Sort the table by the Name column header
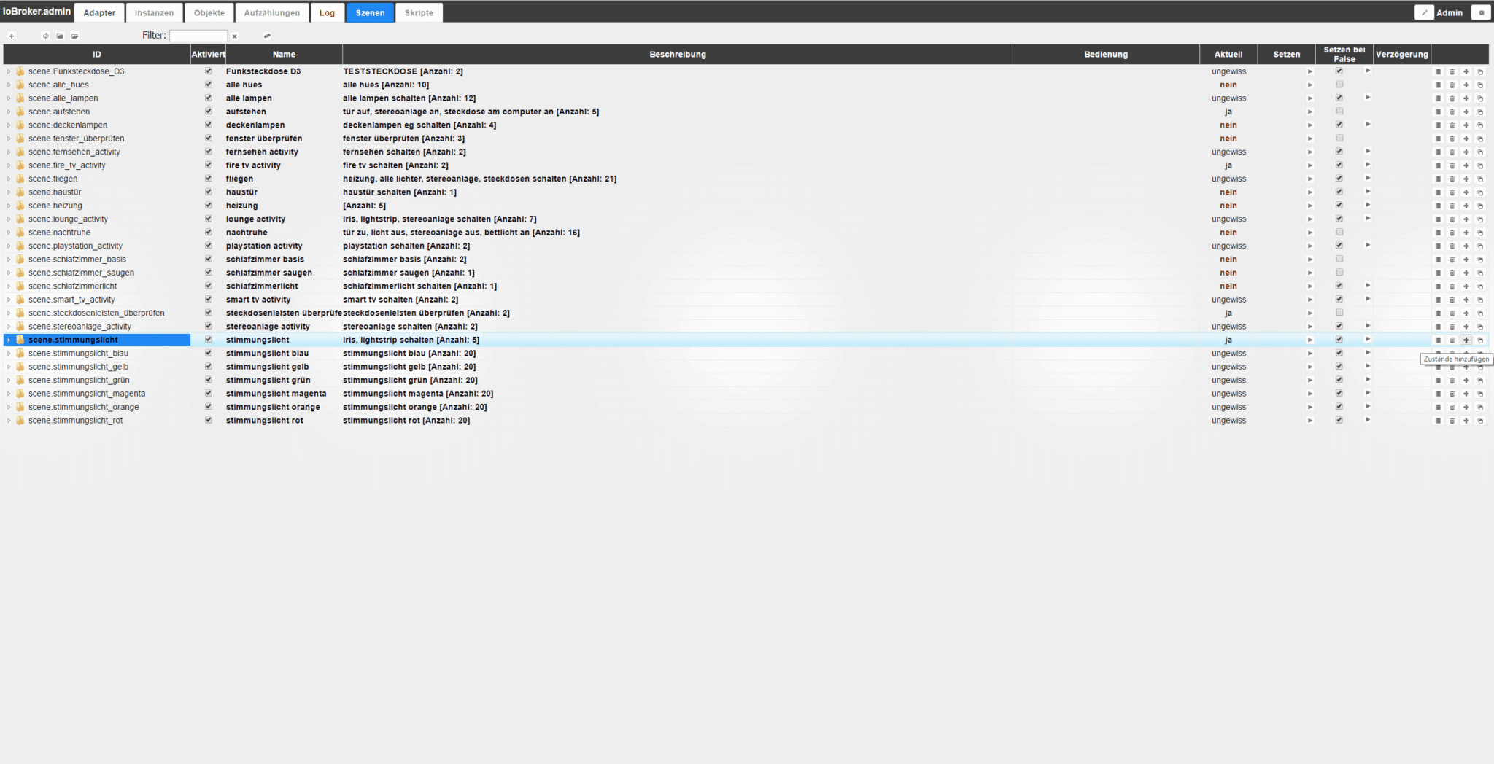 coord(284,55)
